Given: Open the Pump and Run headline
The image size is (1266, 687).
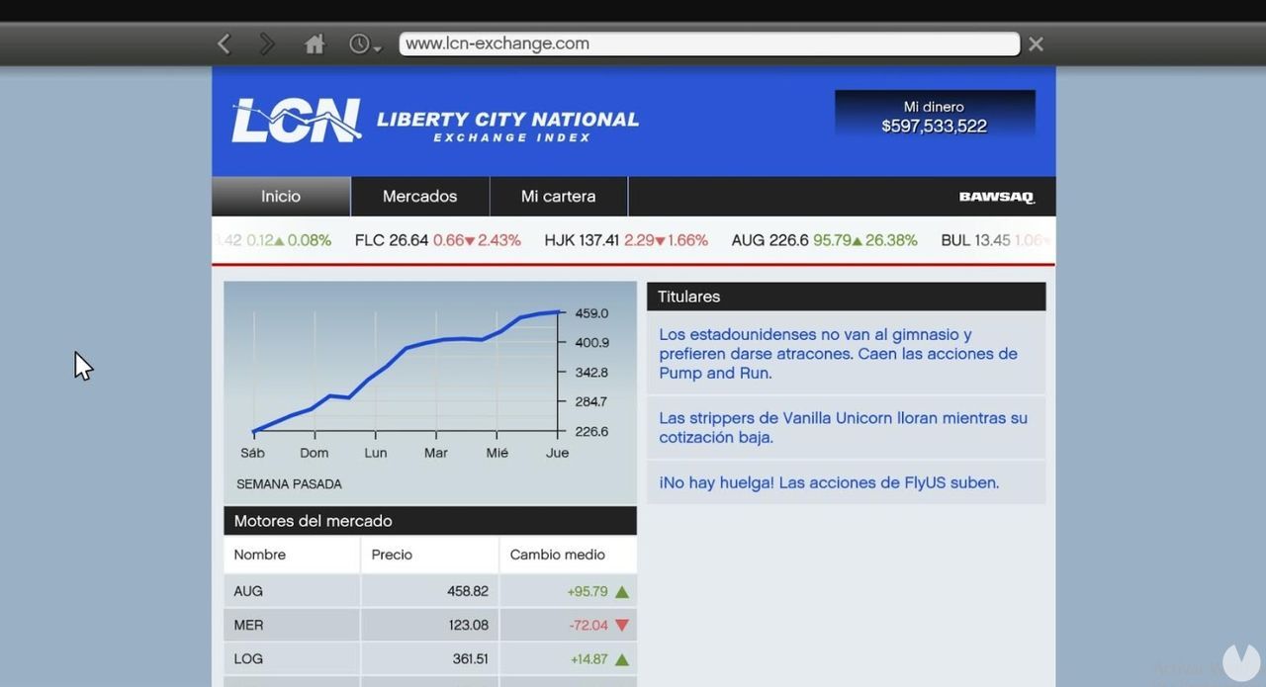Looking at the screenshot, I should coord(846,354).
